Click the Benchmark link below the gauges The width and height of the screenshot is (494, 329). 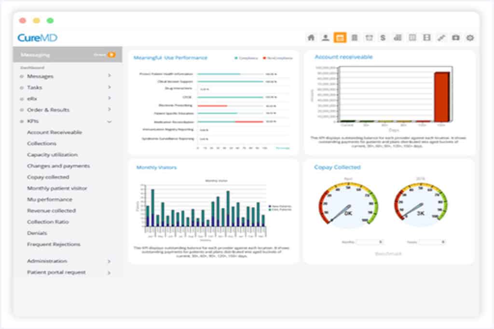(x=388, y=253)
